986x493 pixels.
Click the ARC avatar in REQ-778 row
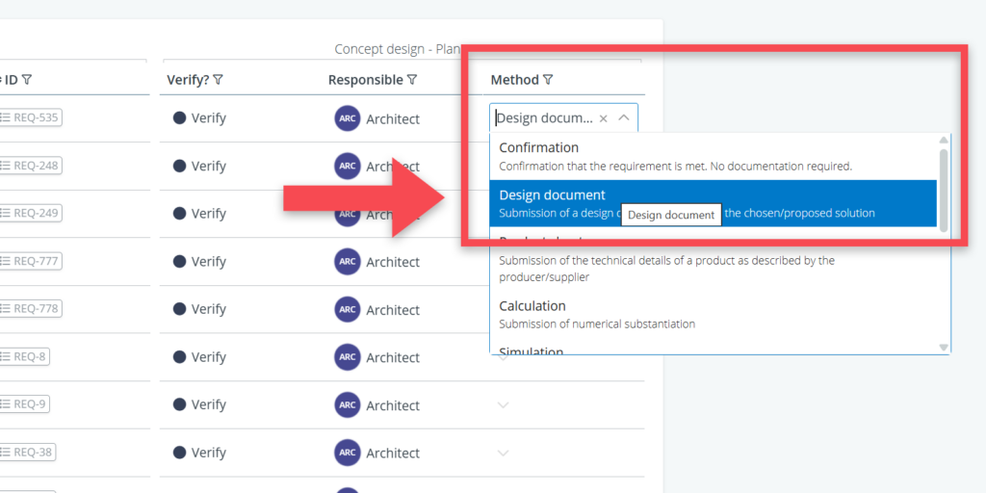click(348, 309)
